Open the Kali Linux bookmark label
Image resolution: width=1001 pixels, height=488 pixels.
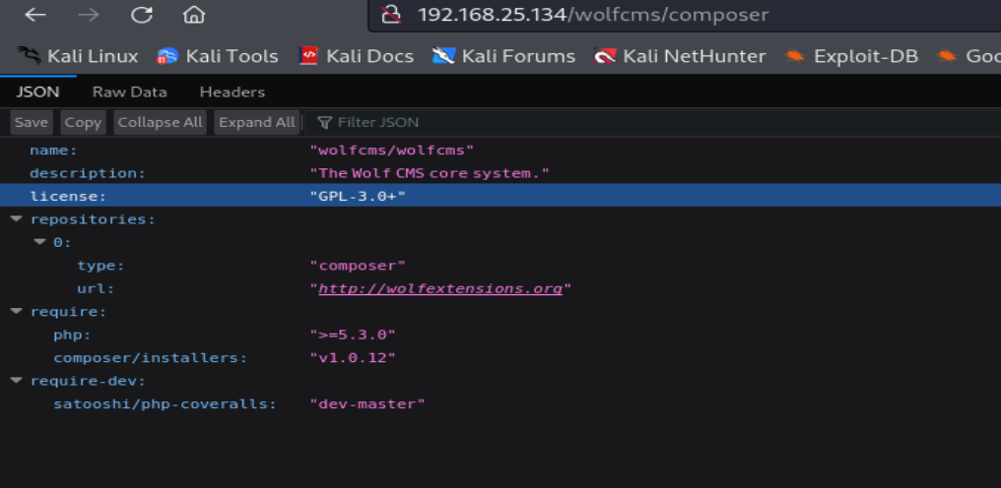93,56
